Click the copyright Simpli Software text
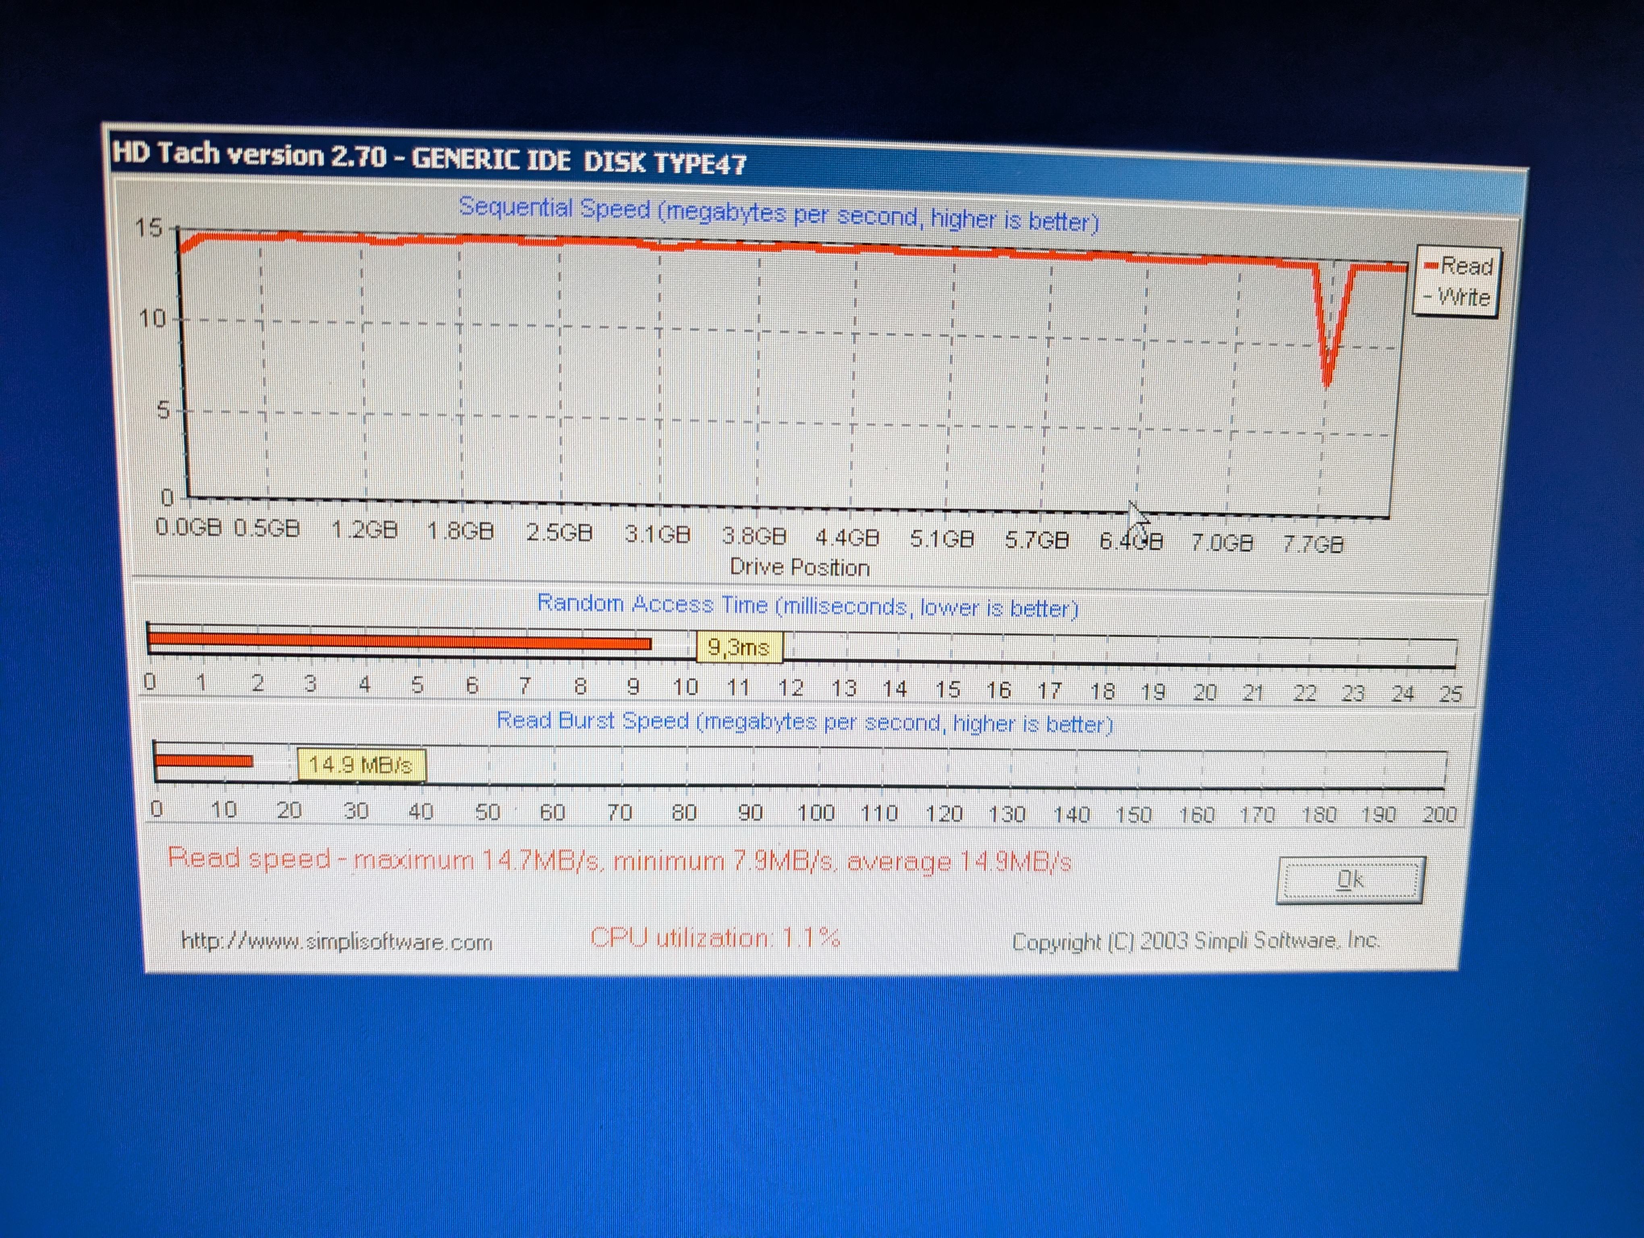The height and width of the screenshot is (1238, 1644). pyautogui.click(x=1195, y=941)
